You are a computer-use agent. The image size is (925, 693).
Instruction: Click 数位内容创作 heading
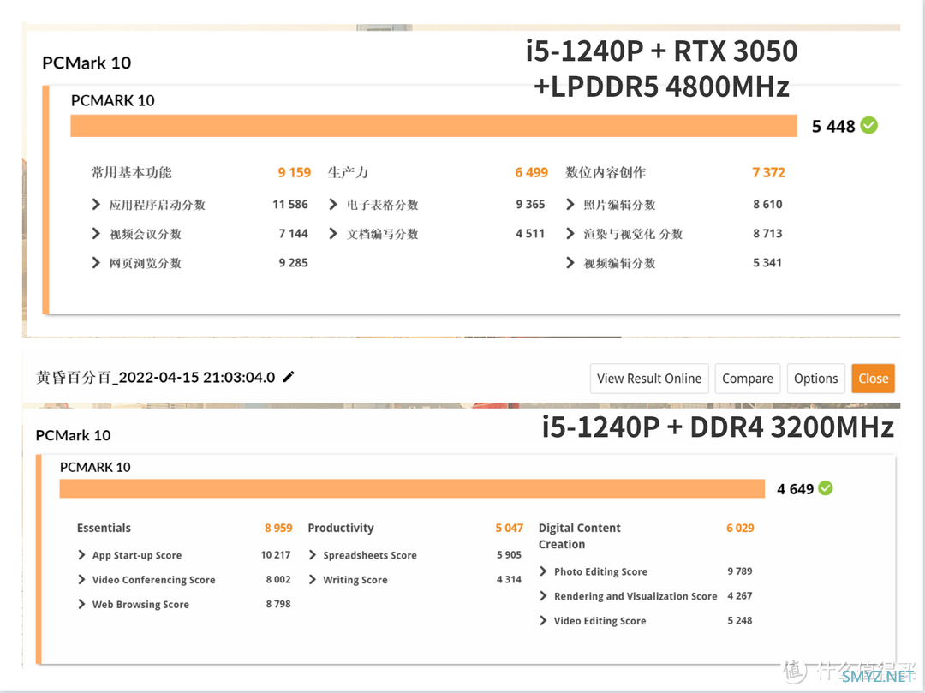[606, 172]
